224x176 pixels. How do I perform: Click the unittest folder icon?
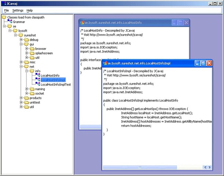[26, 102]
